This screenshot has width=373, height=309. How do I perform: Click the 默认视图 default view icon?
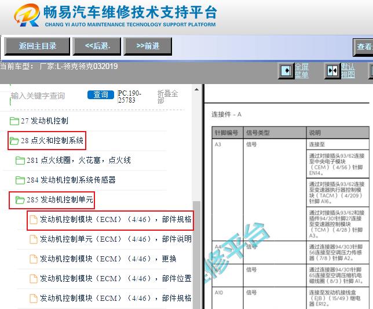click(332, 71)
